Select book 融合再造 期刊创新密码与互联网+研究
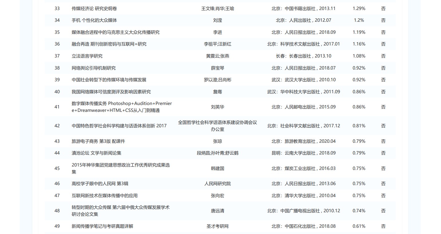The image size is (441, 234). (x=109, y=44)
